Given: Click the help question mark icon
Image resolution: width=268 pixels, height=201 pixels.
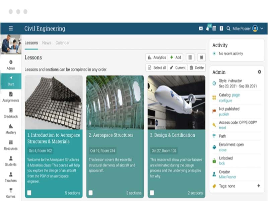Looking at the screenshot, I should point(221,29).
